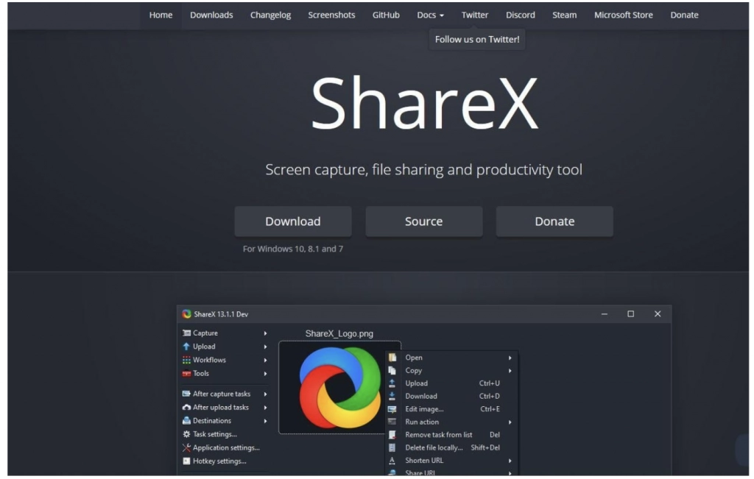Viewport: 754px width, 479px height.
Task: Open the Docs dropdown in navigation bar
Action: click(430, 15)
